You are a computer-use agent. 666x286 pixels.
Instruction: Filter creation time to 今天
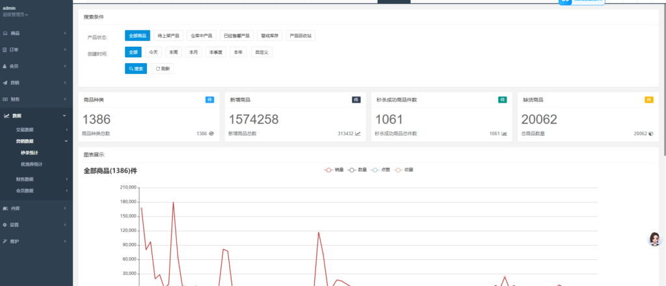153,52
